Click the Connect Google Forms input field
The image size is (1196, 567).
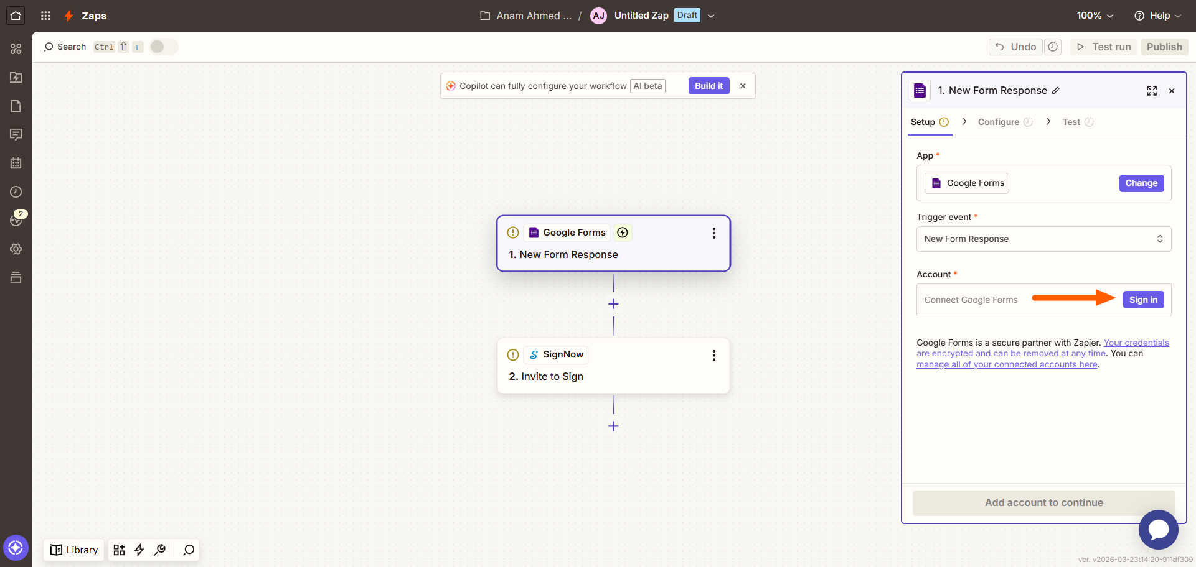(x=971, y=300)
